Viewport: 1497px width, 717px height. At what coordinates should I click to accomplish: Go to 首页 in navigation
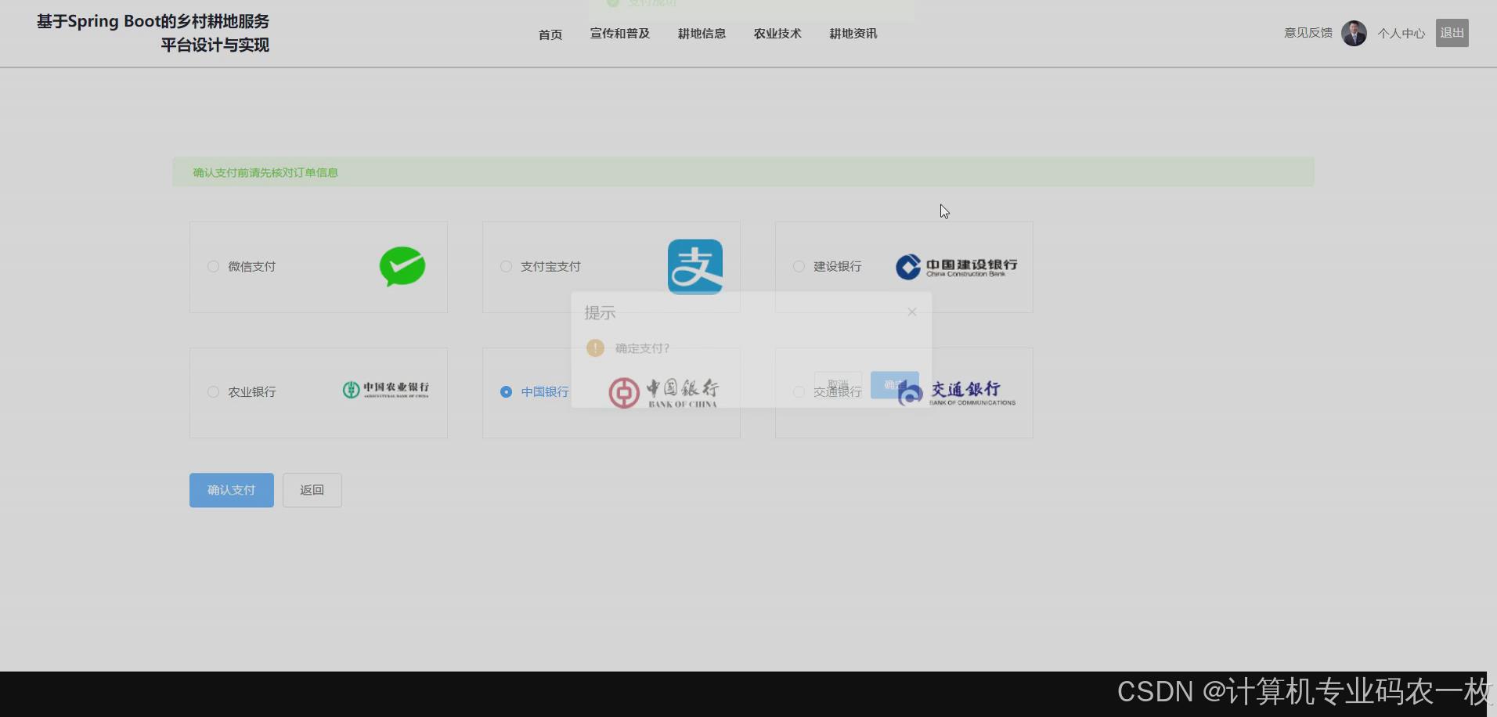click(550, 34)
